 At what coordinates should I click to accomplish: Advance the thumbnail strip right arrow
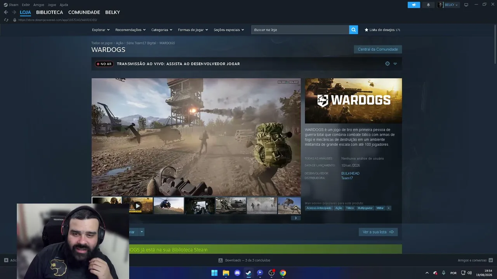tap(295, 218)
